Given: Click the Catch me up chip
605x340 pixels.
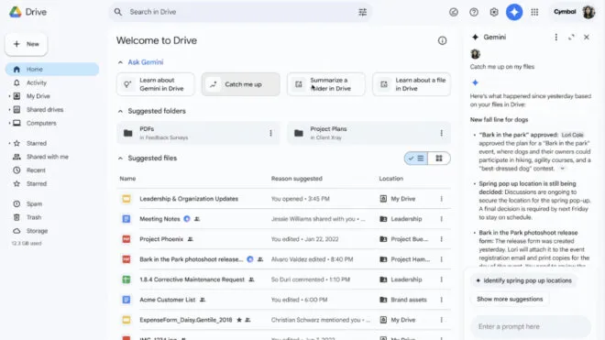Looking at the screenshot, I should [x=241, y=84].
